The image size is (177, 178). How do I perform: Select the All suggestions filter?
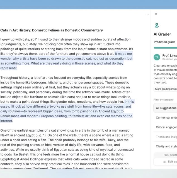165,108
